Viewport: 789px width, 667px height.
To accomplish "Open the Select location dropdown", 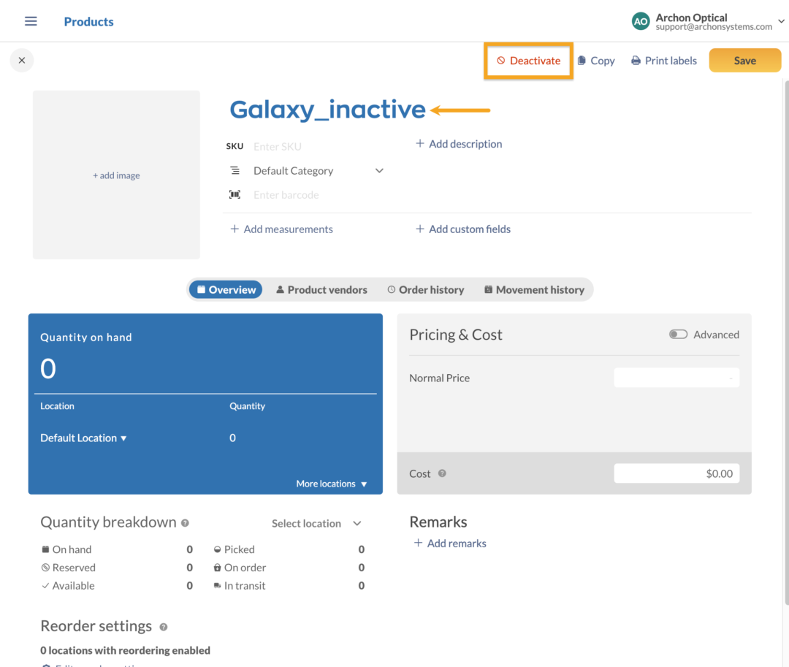I will pos(316,523).
